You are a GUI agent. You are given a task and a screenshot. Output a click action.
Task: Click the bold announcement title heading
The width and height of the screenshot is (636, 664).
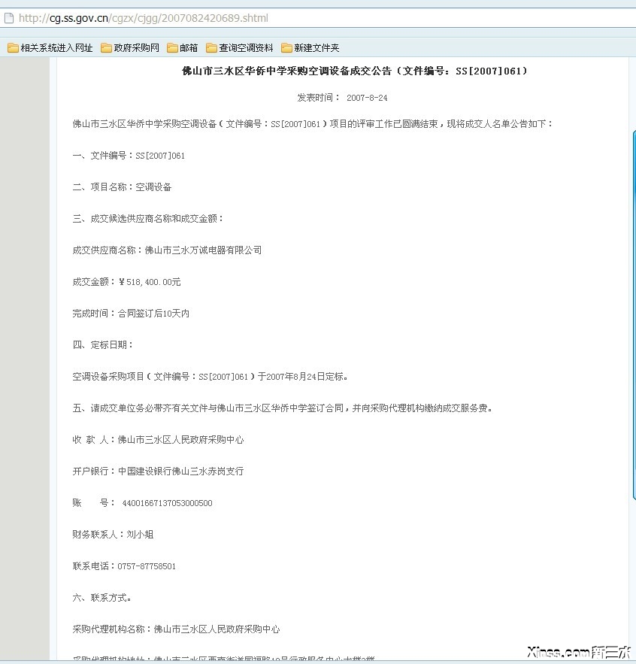(355, 71)
